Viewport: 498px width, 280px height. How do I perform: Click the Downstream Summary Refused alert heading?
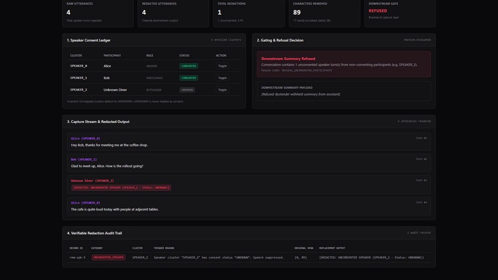tap(288, 59)
